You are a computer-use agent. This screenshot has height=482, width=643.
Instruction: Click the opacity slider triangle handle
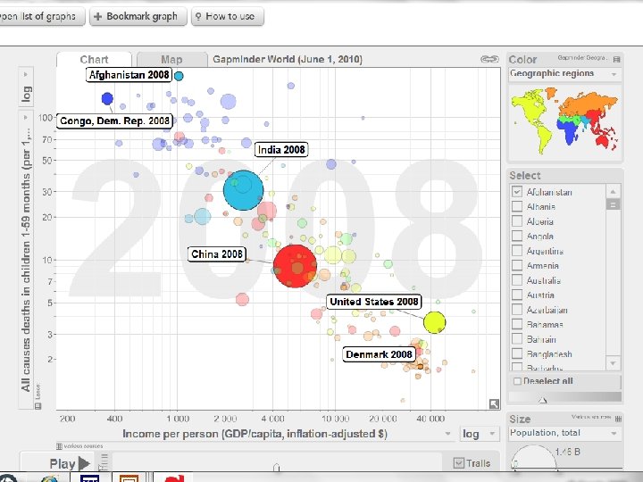pyautogui.click(x=543, y=400)
